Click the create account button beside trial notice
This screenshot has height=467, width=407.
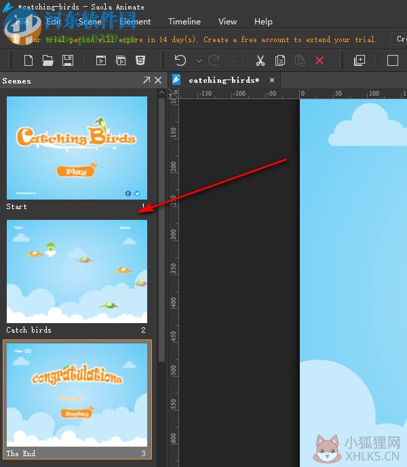pos(398,39)
